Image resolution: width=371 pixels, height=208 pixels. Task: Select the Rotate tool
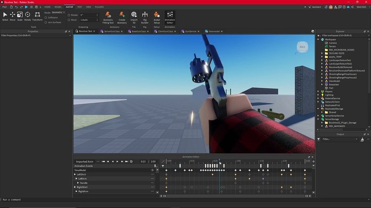(27, 14)
